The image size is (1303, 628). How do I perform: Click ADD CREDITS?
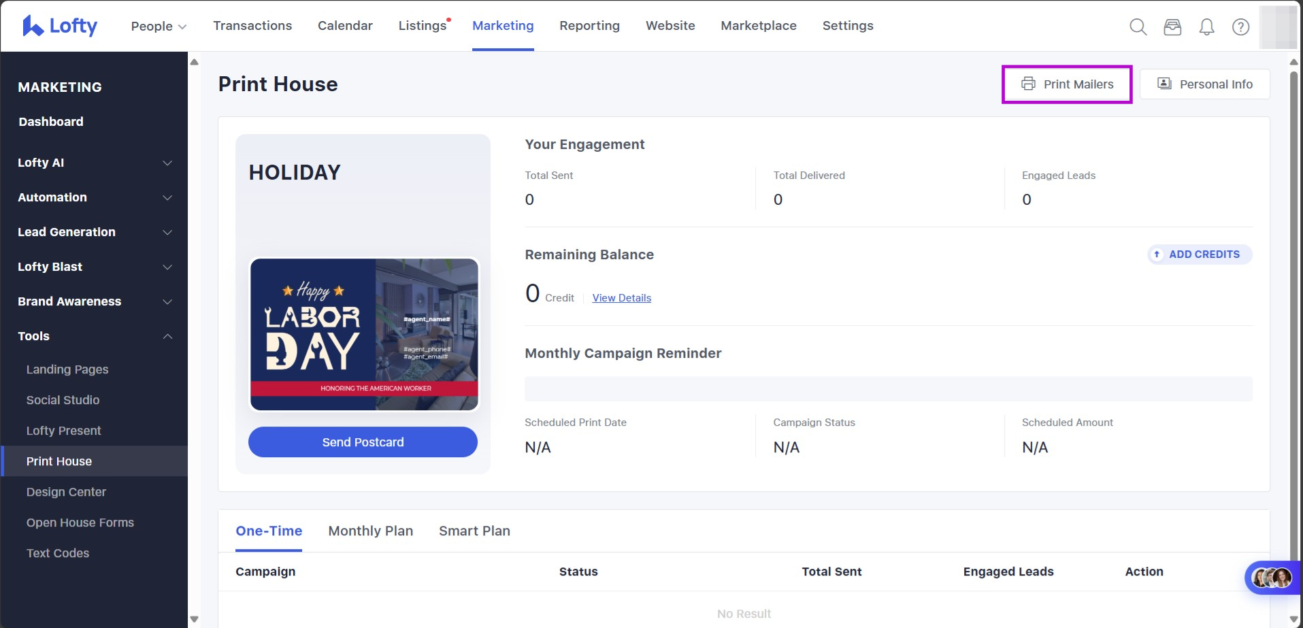(1200, 254)
